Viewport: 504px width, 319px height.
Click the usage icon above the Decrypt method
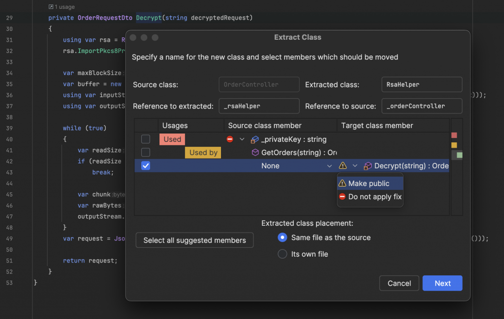click(x=51, y=7)
